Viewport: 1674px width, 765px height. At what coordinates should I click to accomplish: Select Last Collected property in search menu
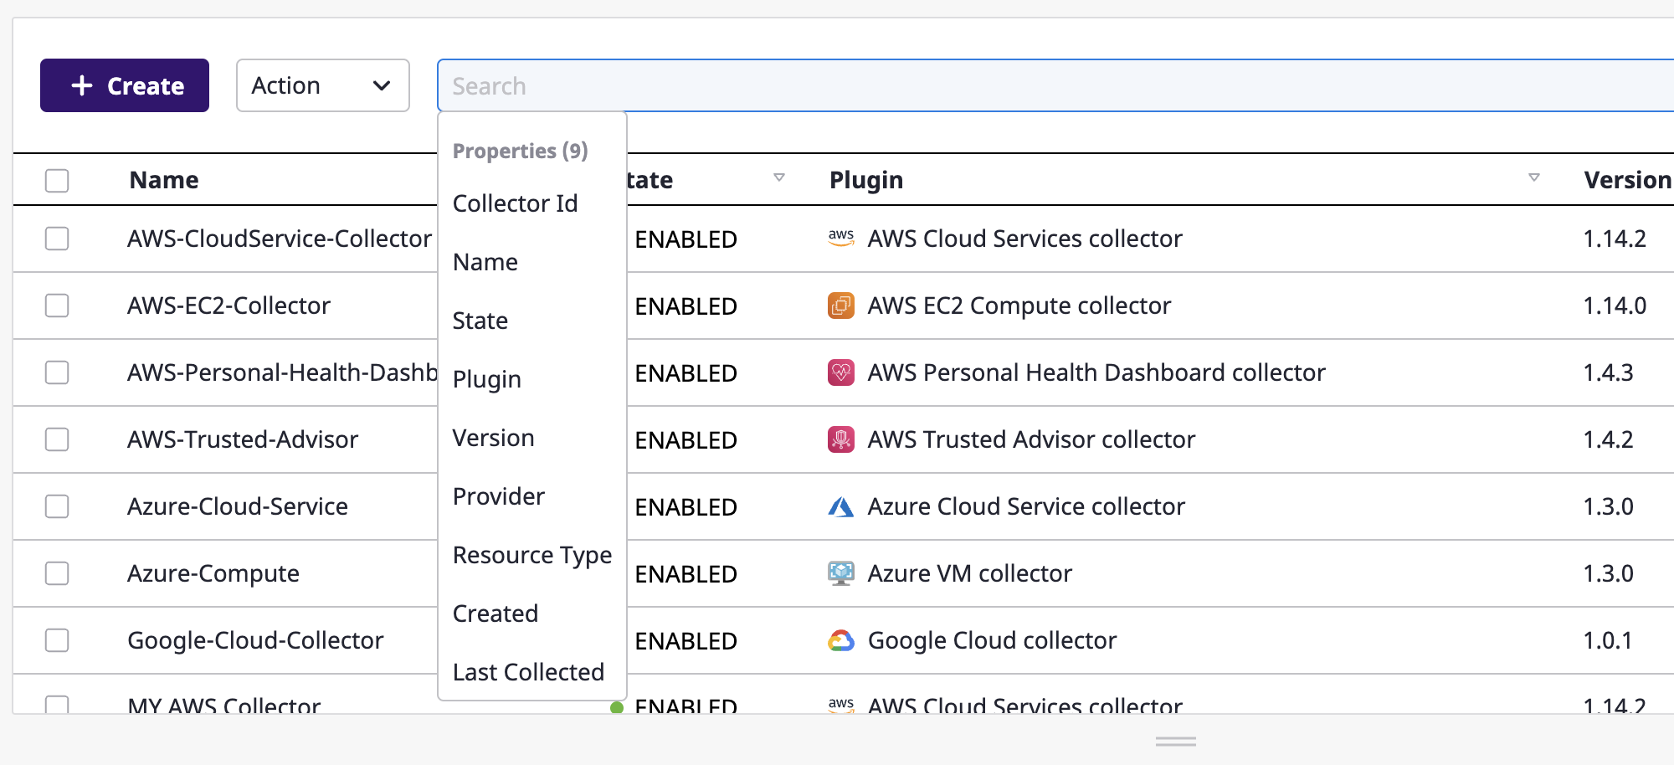click(532, 672)
